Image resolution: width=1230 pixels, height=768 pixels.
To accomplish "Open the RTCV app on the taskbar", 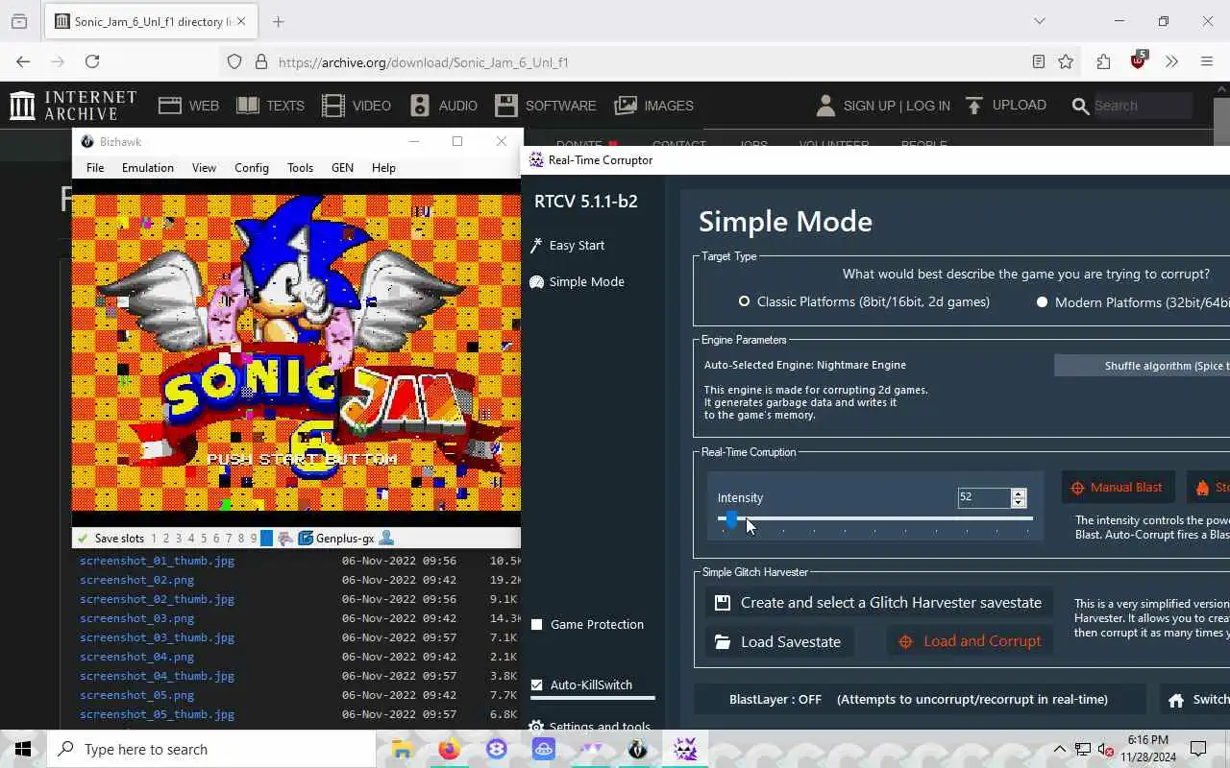I will tap(685, 749).
